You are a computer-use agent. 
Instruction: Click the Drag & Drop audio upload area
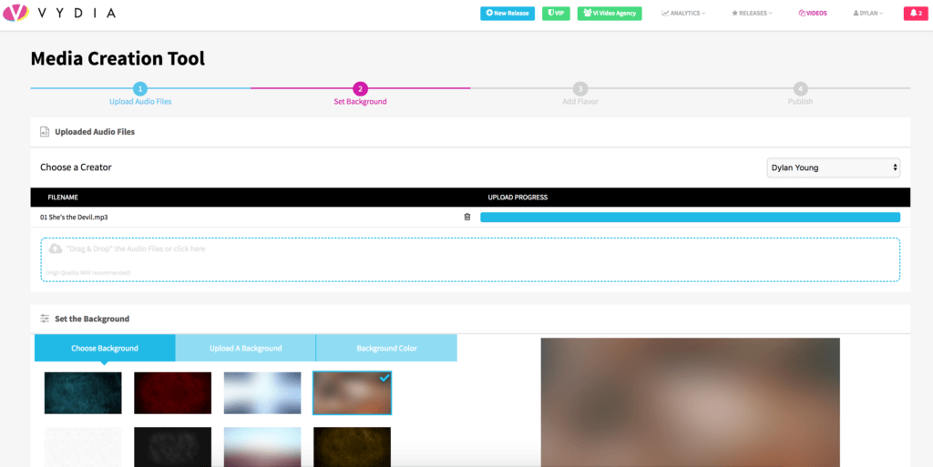(x=470, y=259)
